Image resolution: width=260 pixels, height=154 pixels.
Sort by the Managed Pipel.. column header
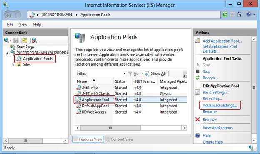click(172, 81)
